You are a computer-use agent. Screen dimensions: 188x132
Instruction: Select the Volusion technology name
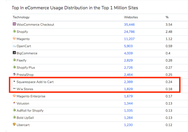(23, 104)
